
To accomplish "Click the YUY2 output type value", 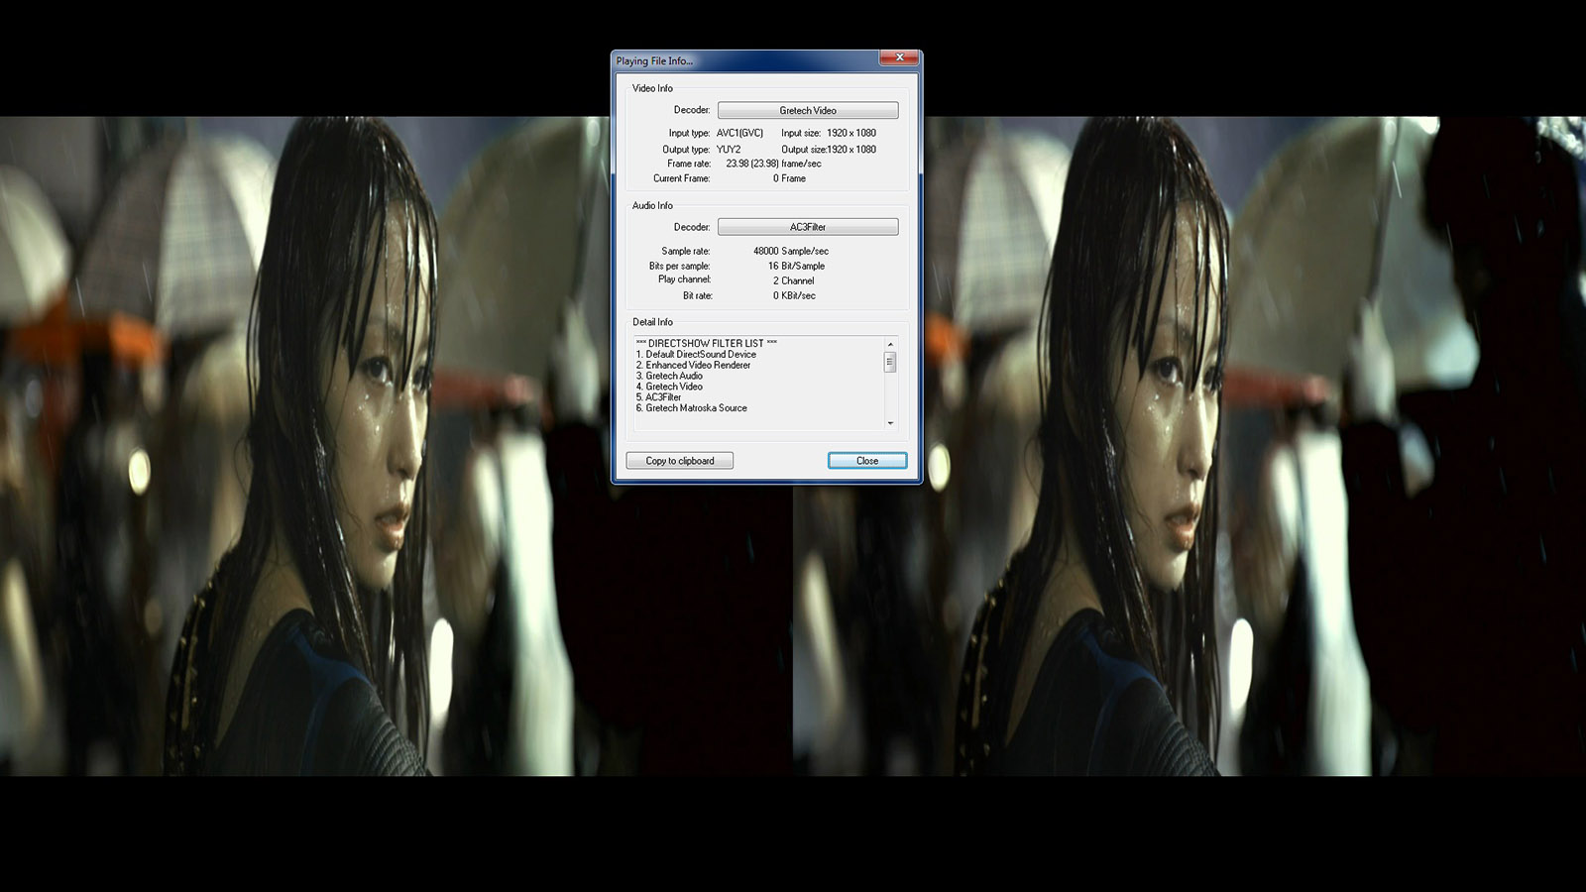I will point(729,150).
